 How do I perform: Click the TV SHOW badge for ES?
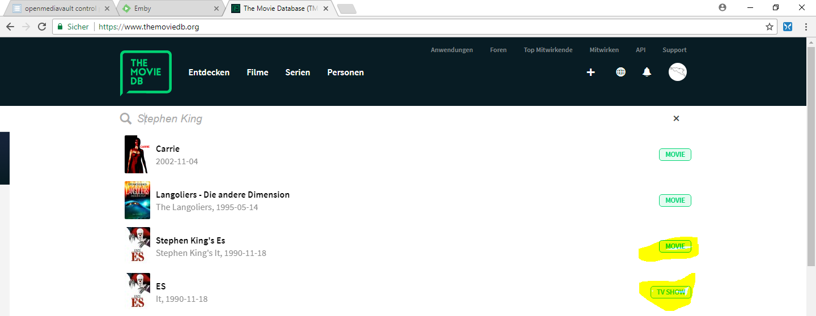[671, 292]
